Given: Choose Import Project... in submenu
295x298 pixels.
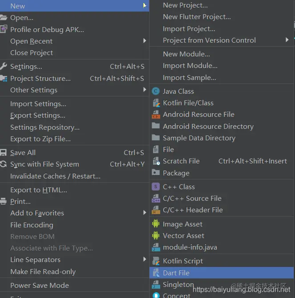Looking at the screenshot, I should pyautogui.click(x=189, y=29).
